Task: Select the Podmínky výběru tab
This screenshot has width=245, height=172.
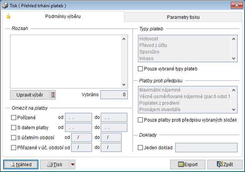Action: 64,17
